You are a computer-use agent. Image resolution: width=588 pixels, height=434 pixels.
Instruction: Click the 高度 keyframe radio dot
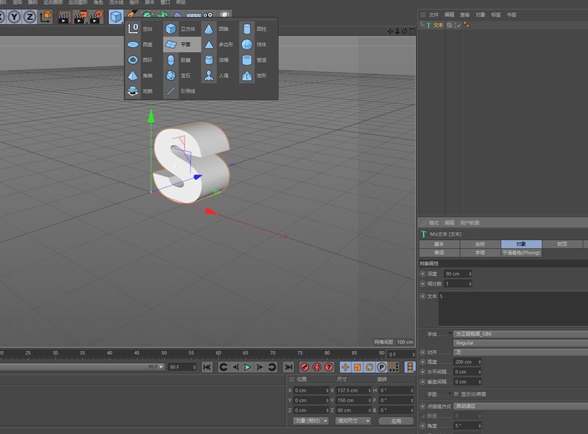pos(423,362)
